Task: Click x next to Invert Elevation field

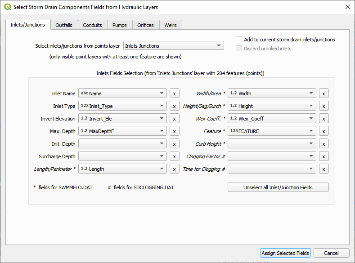Action: click(x=175, y=119)
